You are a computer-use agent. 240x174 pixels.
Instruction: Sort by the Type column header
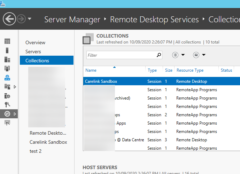(152, 70)
